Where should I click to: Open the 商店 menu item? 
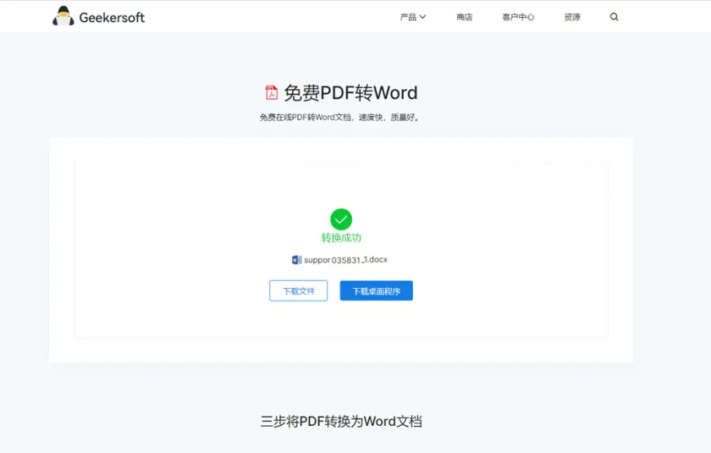pyautogui.click(x=465, y=17)
